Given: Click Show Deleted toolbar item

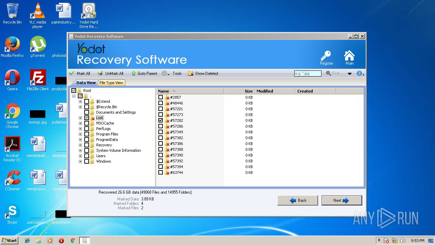Looking at the screenshot, I should click(203, 73).
